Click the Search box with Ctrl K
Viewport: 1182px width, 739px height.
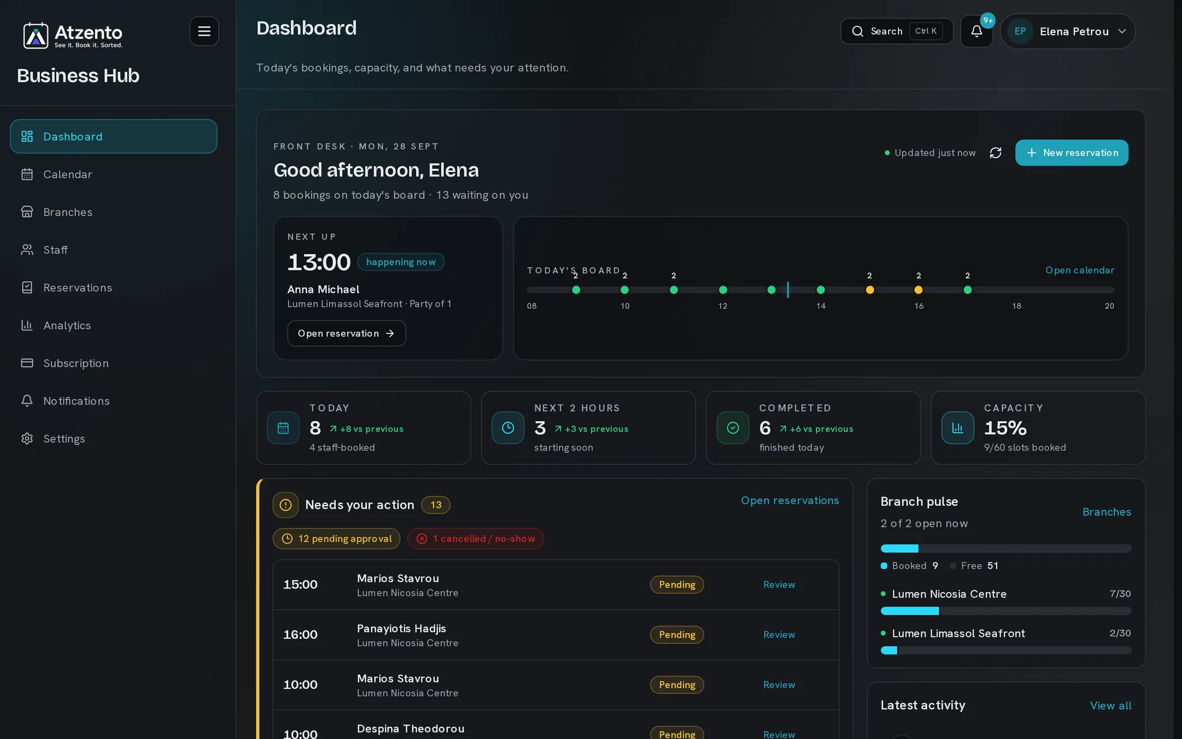pos(897,31)
